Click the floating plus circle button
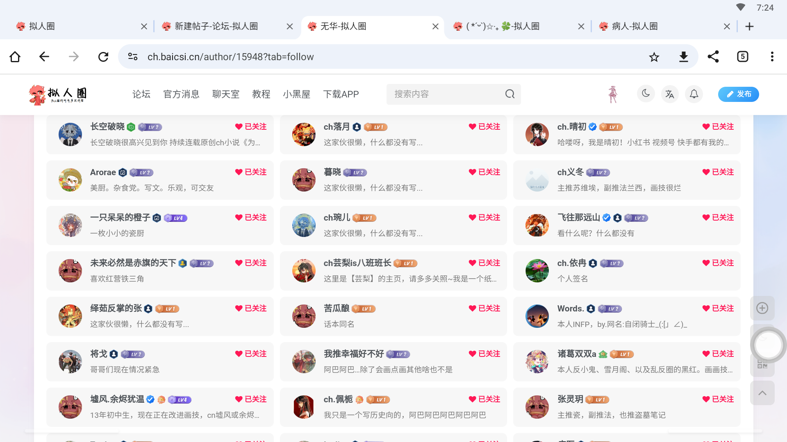This screenshot has width=787, height=442. pos(762,308)
